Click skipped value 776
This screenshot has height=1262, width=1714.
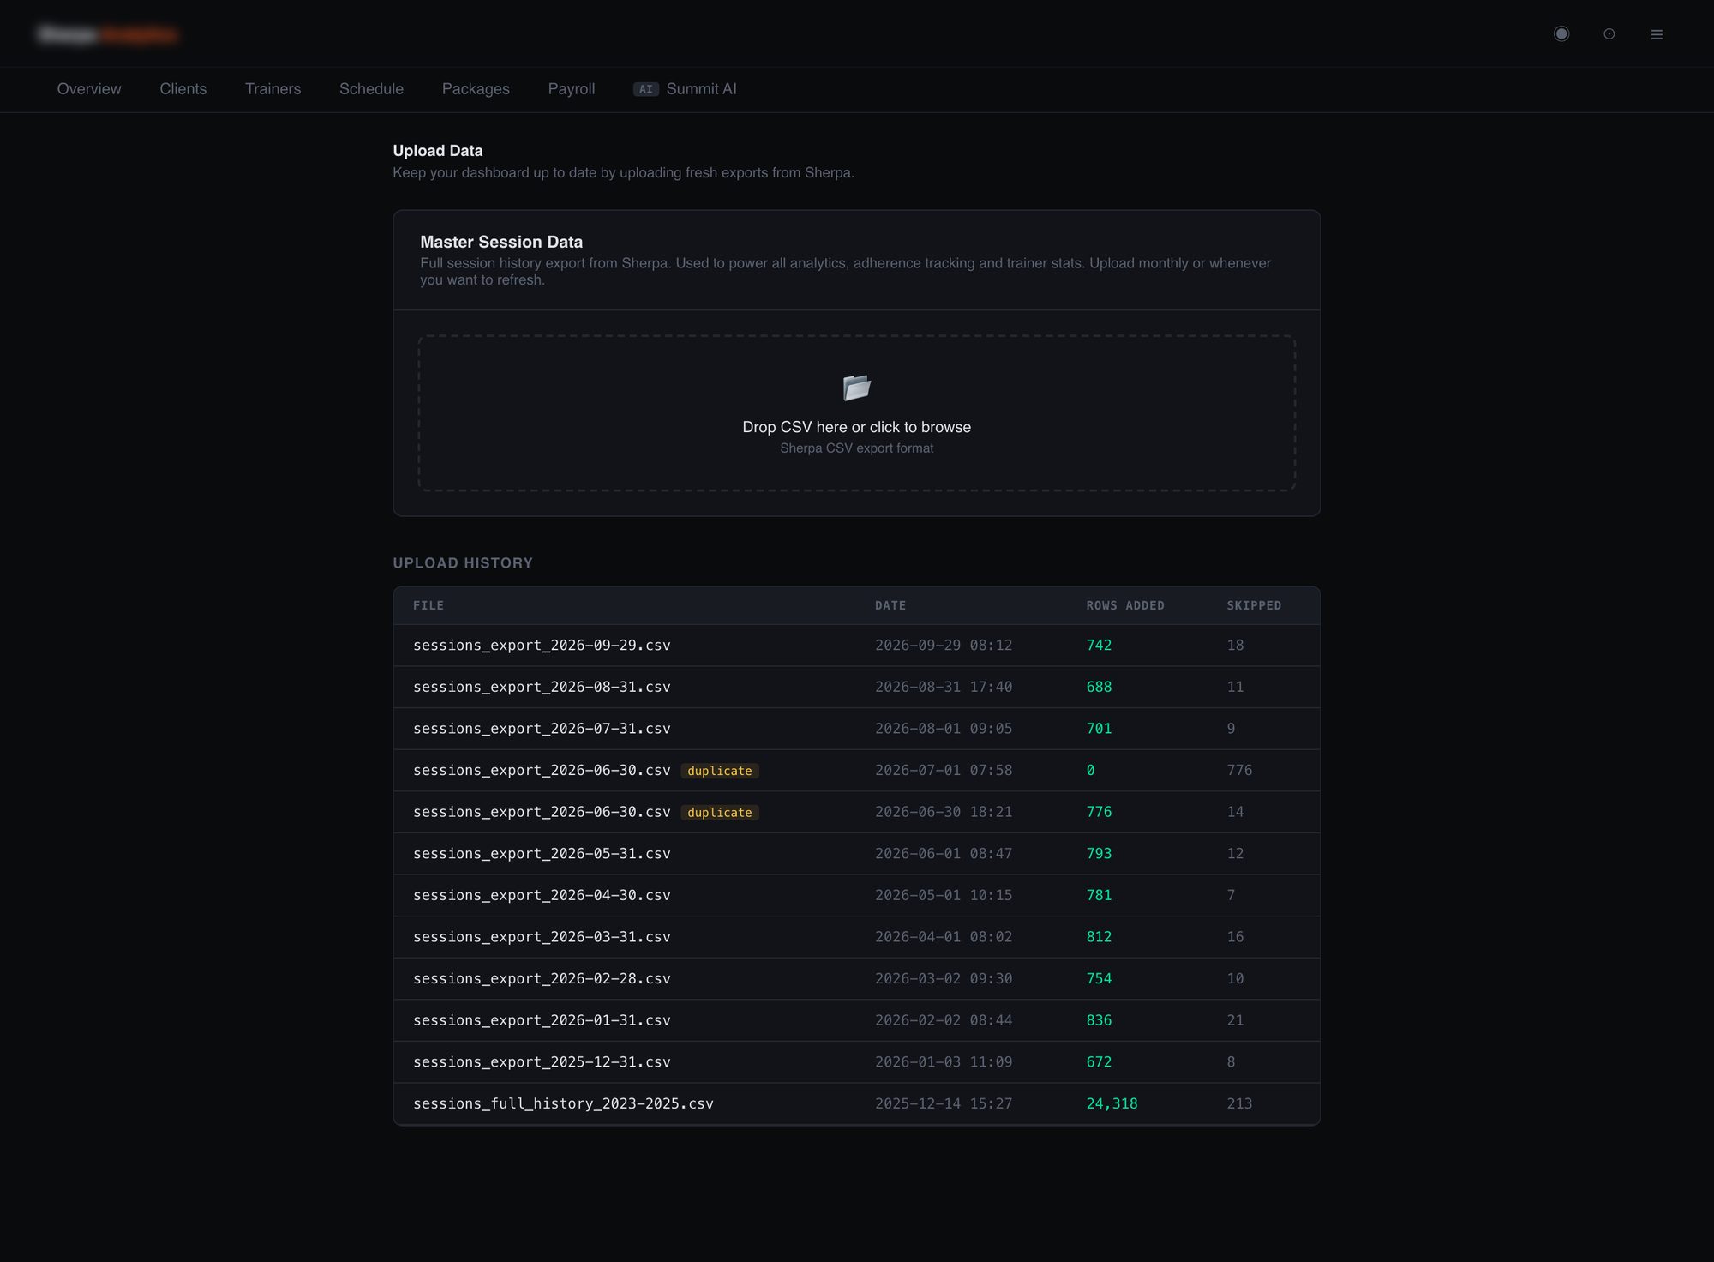[x=1239, y=771]
